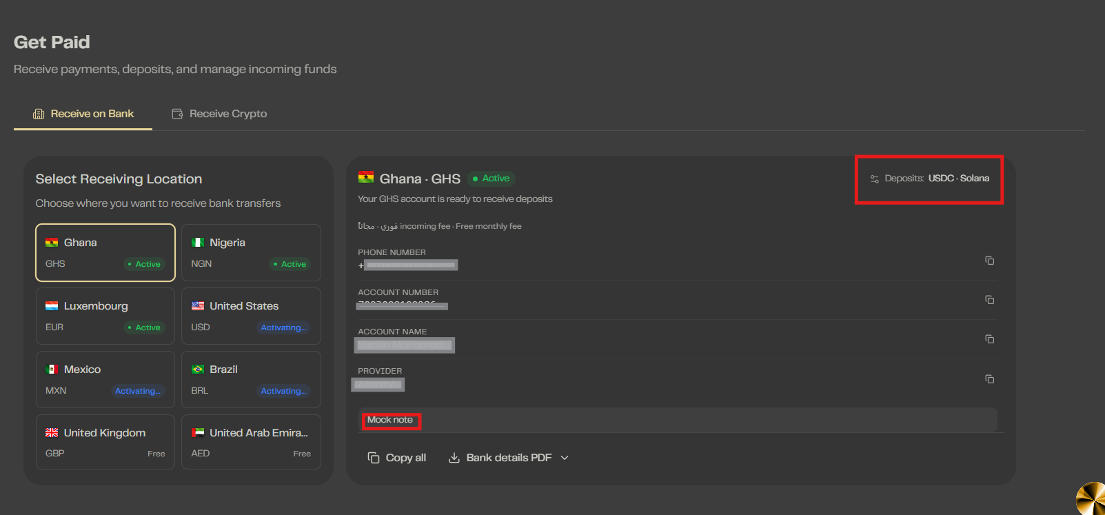
Task: Click the PROVIDER label
Action: [380, 371]
